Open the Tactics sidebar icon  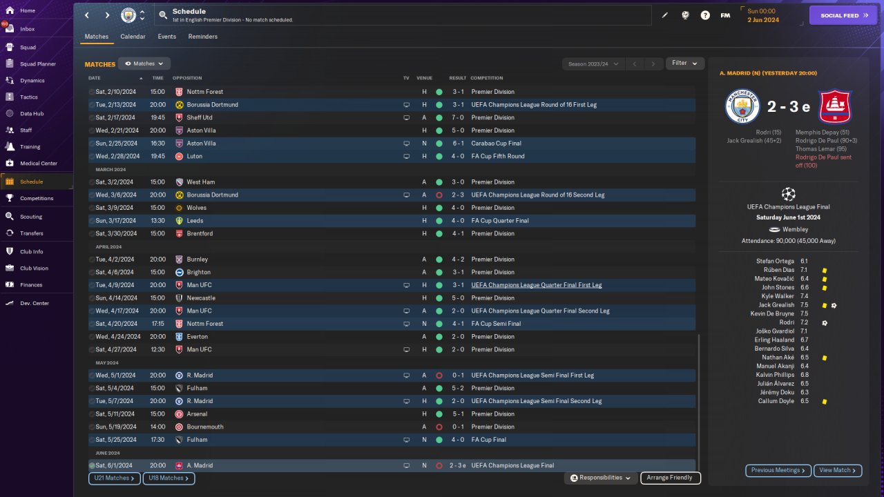10,97
